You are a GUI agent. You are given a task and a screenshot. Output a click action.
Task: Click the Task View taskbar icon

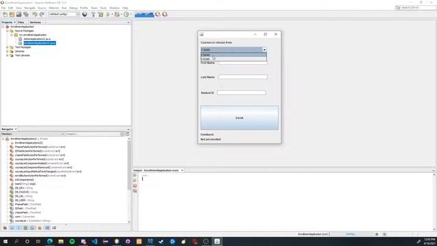[38, 241]
